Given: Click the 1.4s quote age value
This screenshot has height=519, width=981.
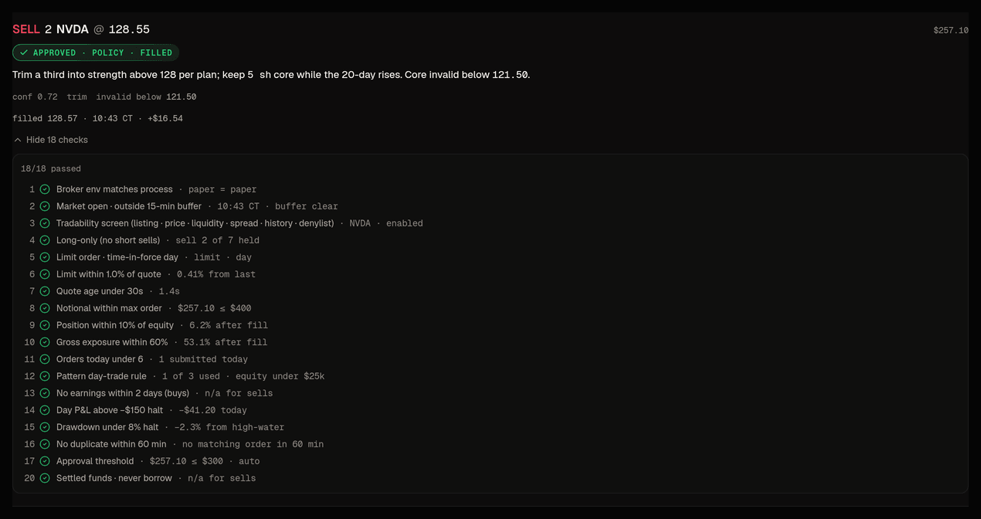Looking at the screenshot, I should 169,291.
